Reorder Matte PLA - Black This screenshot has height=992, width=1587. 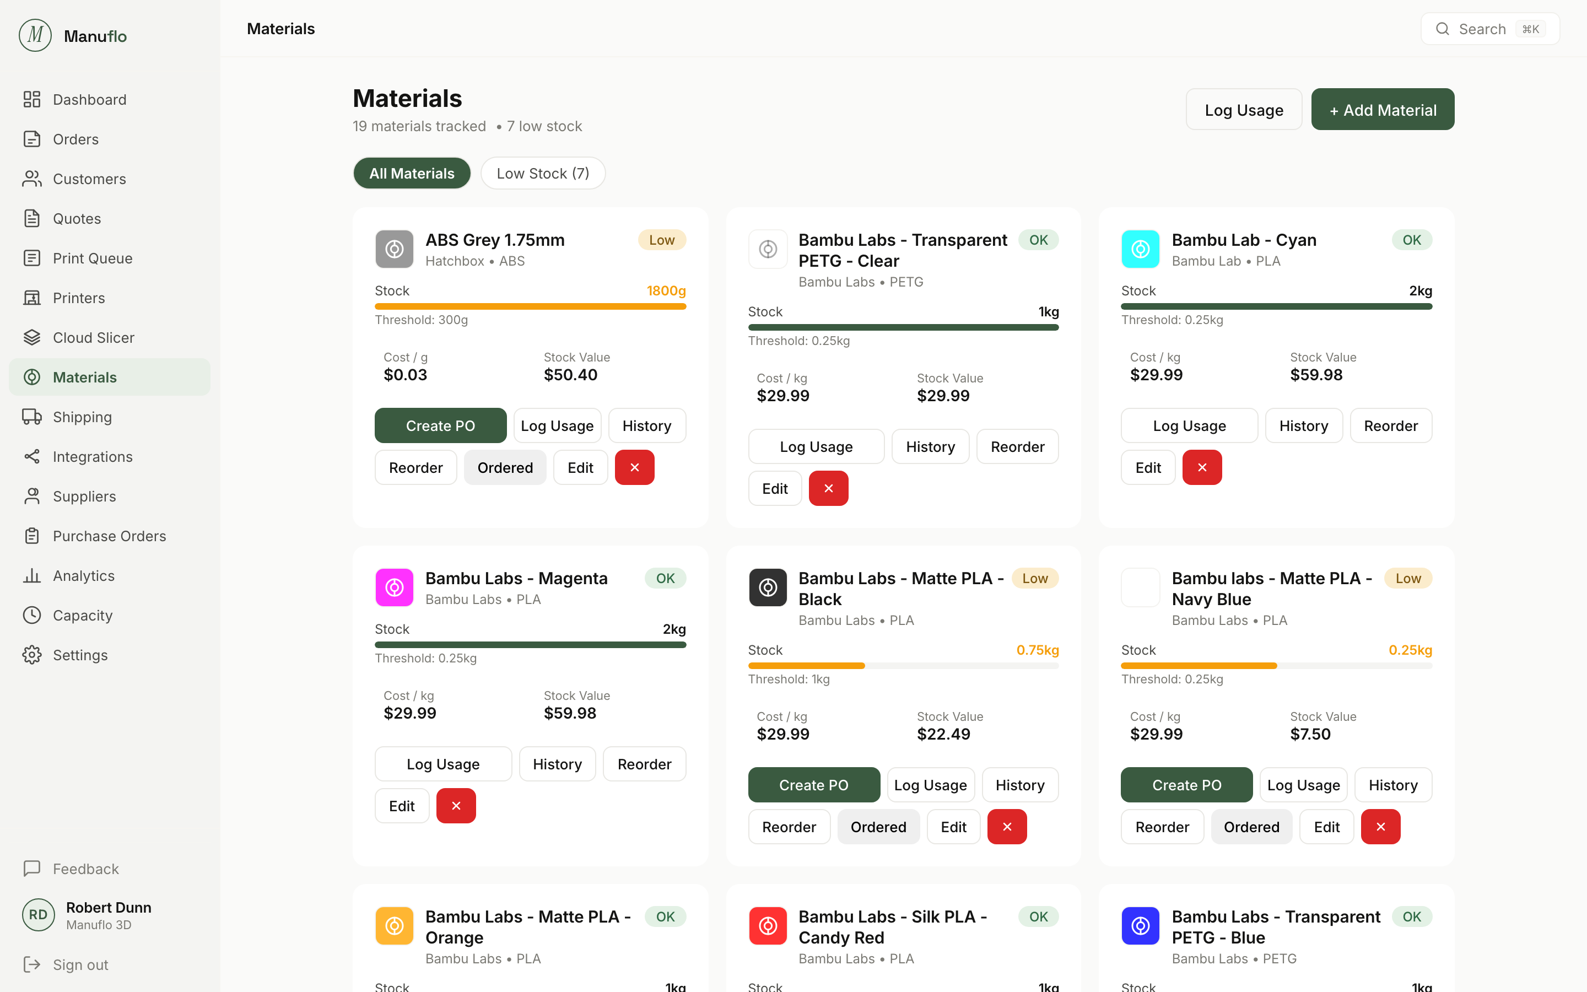tap(789, 827)
